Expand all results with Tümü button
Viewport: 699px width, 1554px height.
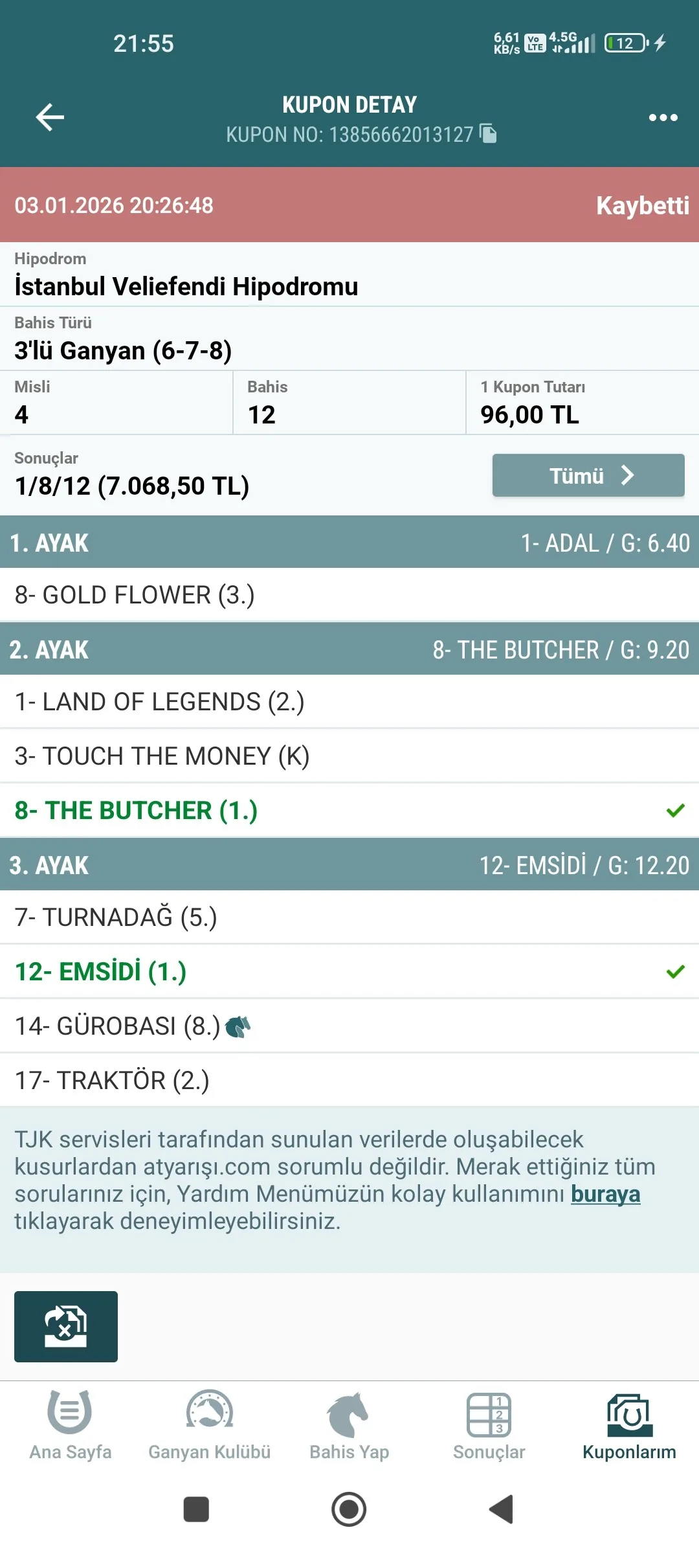(x=588, y=475)
